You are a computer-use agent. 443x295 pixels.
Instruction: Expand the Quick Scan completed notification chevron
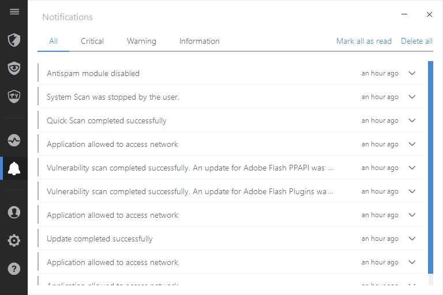coord(412,120)
